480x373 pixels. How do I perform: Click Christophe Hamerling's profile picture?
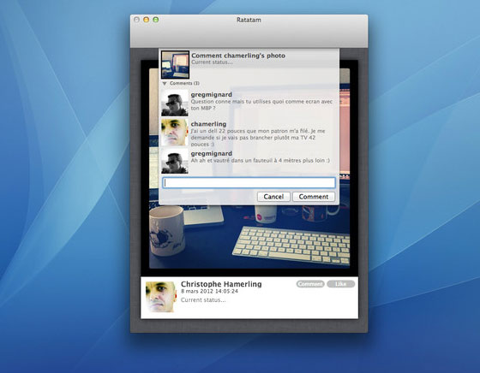point(161,297)
